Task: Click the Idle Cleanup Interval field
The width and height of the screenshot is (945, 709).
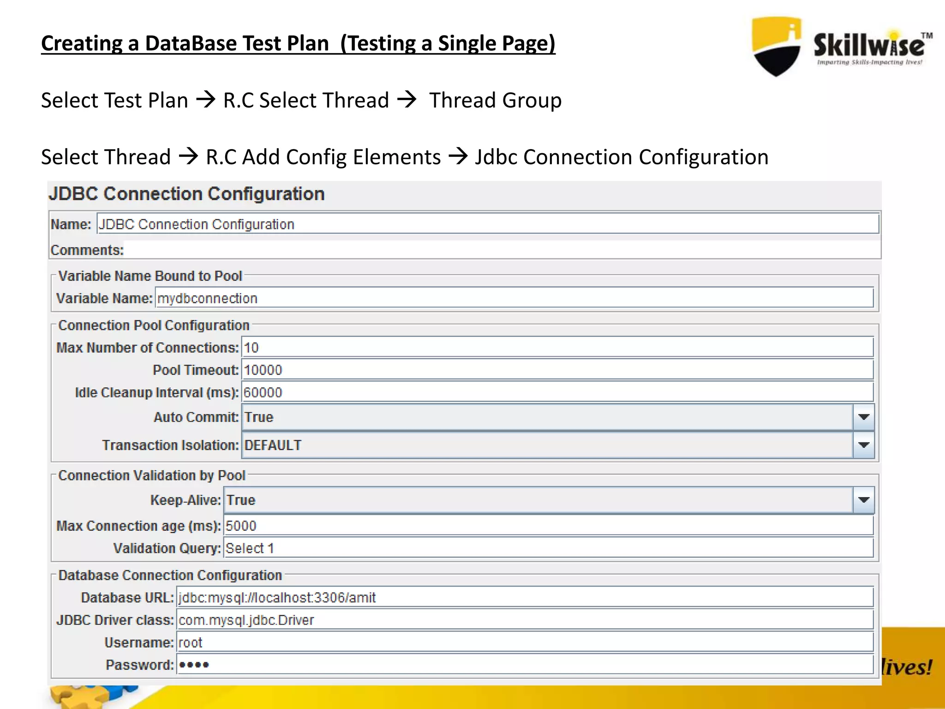Action: pyautogui.click(x=557, y=392)
